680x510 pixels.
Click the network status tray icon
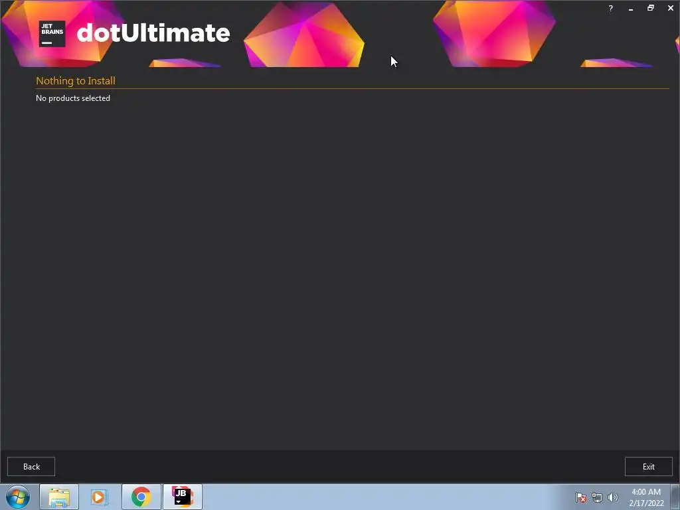pyautogui.click(x=597, y=497)
